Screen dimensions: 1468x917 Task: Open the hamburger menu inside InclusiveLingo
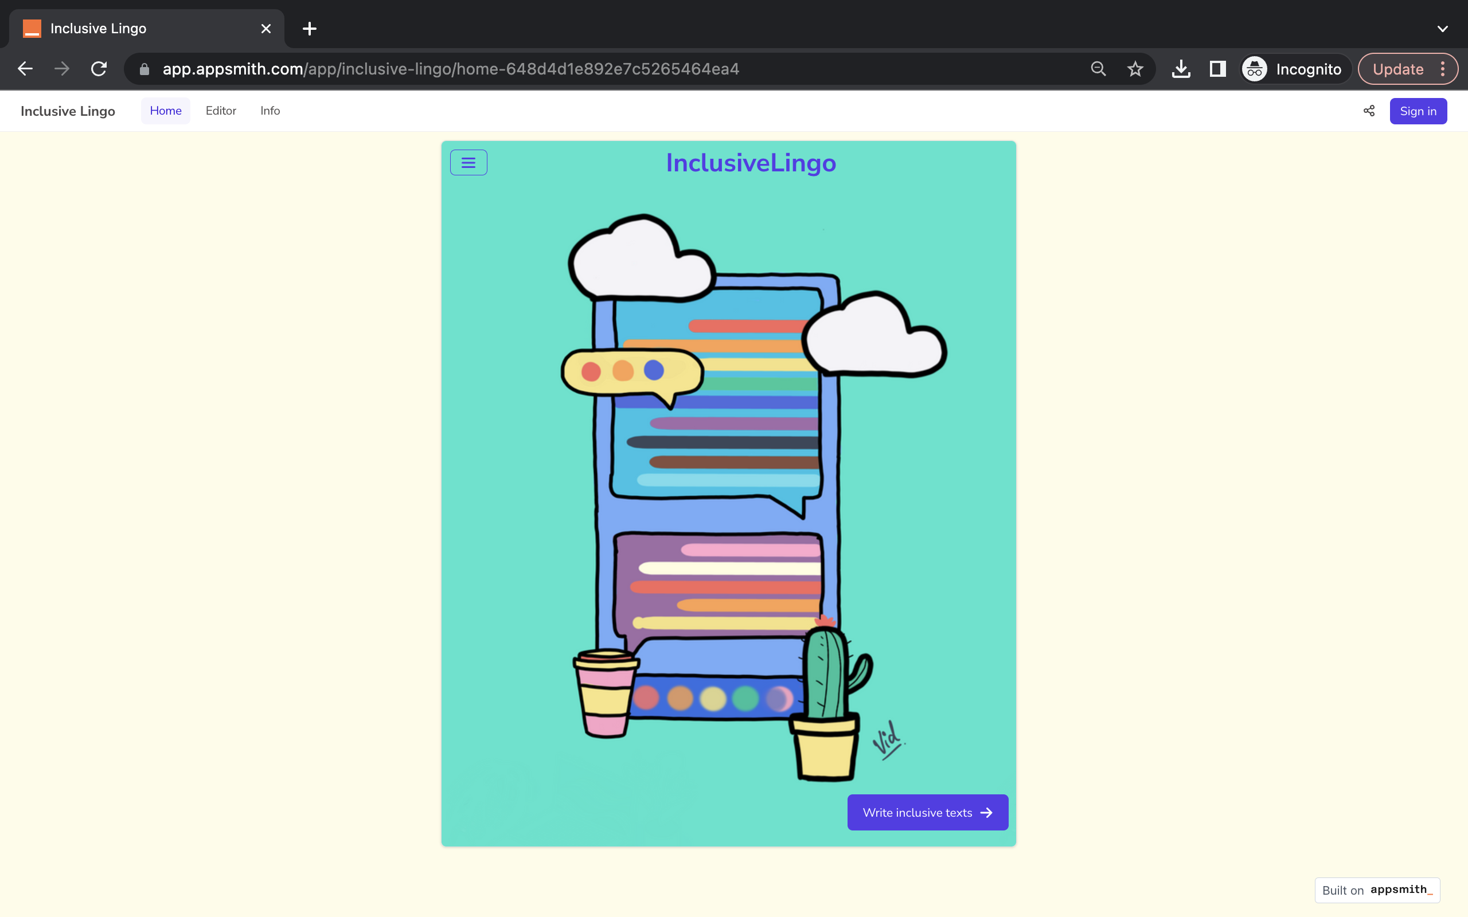pos(468,162)
